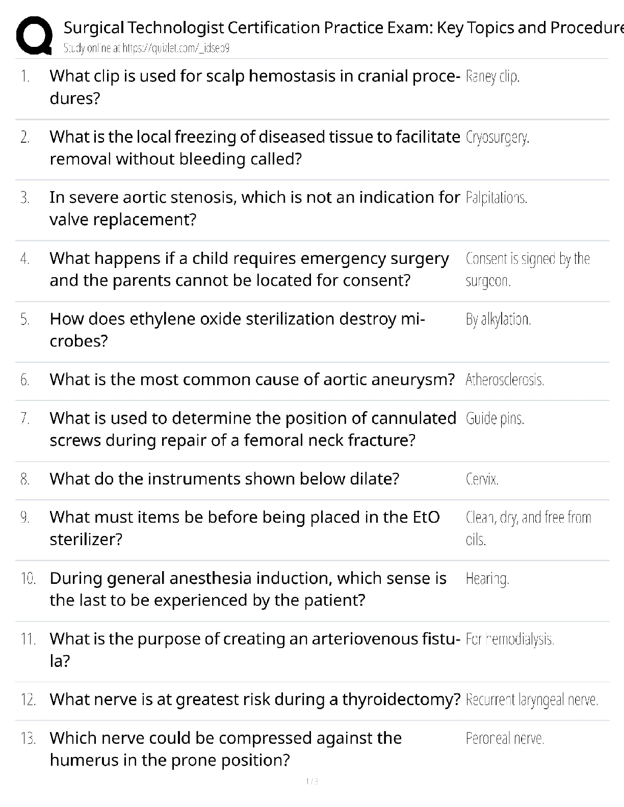Click the 'Clean, dry, and free from oils.' answer
624x807 pixels.
coord(529,528)
